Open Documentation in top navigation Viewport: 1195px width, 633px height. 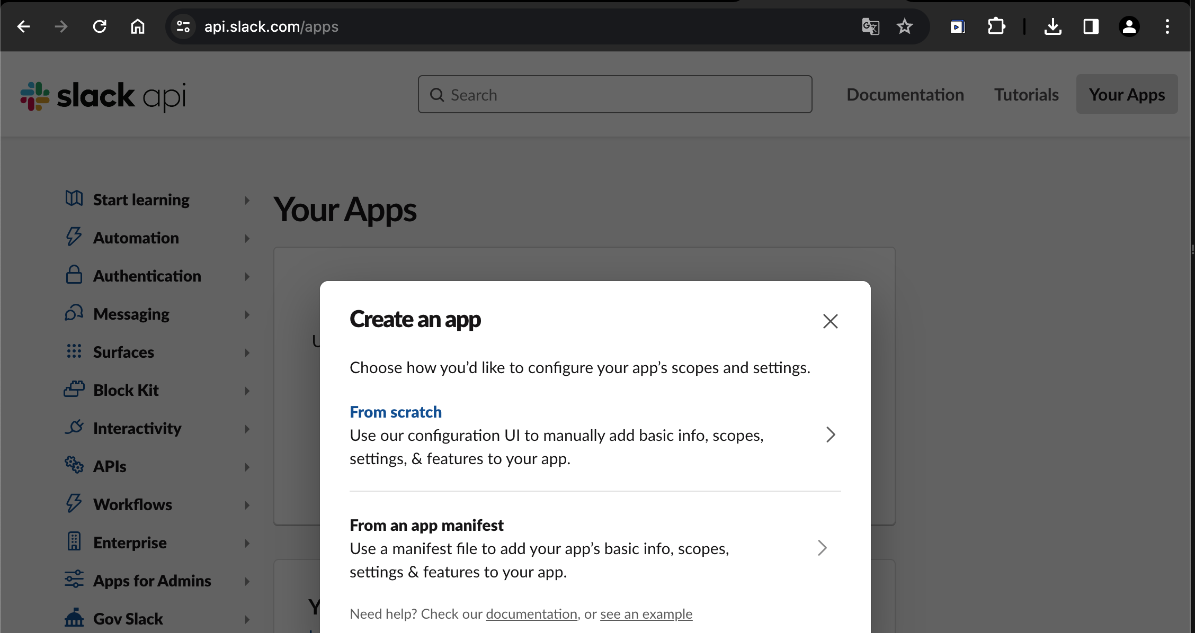[x=905, y=94]
